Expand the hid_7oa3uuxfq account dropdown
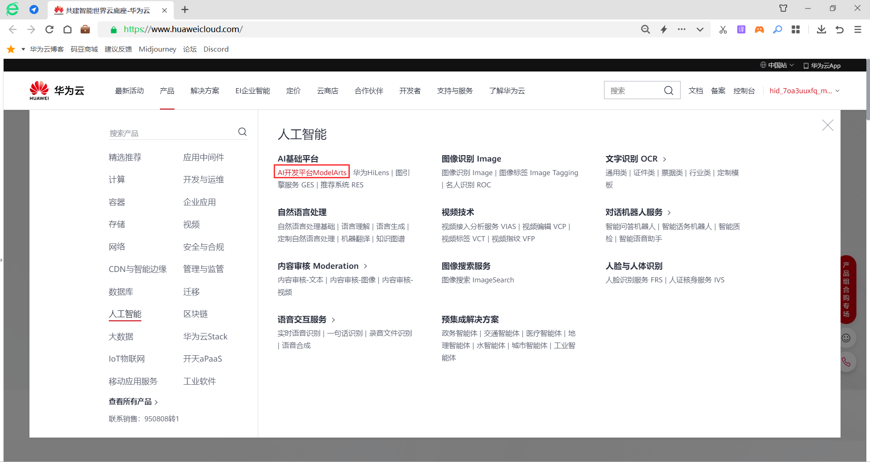Viewport: 870px width, 462px height. (805, 90)
